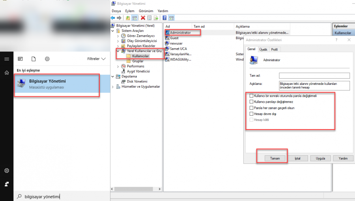Switch to the Genel tab
This screenshot has width=355, height=201.
(251, 49)
